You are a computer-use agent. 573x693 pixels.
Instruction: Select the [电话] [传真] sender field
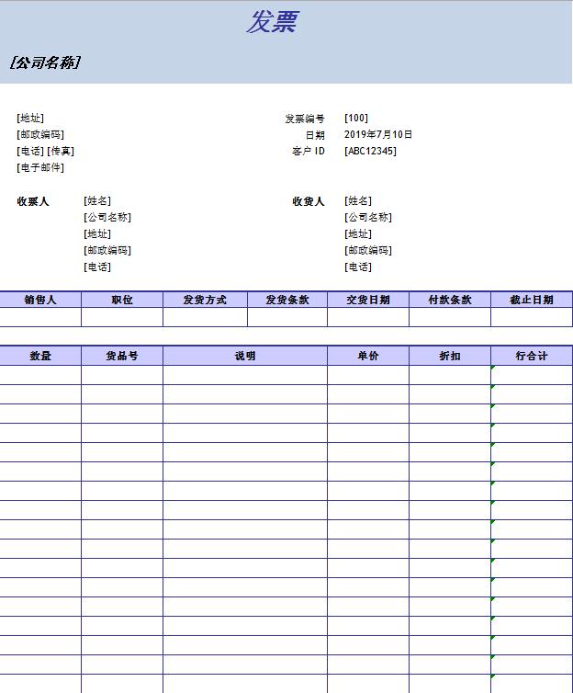45,151
